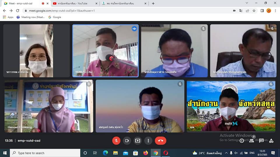Viewport: 280px width, 157px height.
Task: Open the Meet activities panel
Action: pos(271,141)
